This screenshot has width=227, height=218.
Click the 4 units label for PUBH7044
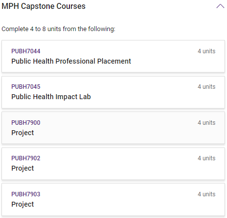click(206, 51)
